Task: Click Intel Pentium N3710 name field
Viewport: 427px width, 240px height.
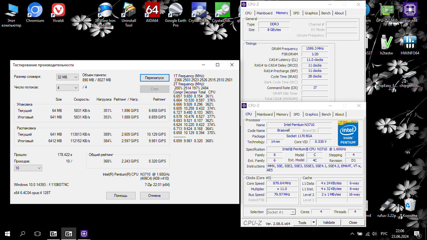Action: click(299, 125)
